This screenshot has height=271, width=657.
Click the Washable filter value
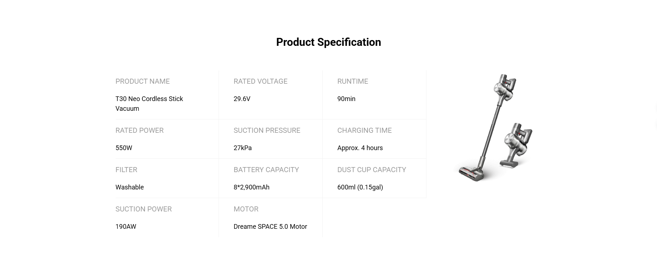[x=129, y=187]
